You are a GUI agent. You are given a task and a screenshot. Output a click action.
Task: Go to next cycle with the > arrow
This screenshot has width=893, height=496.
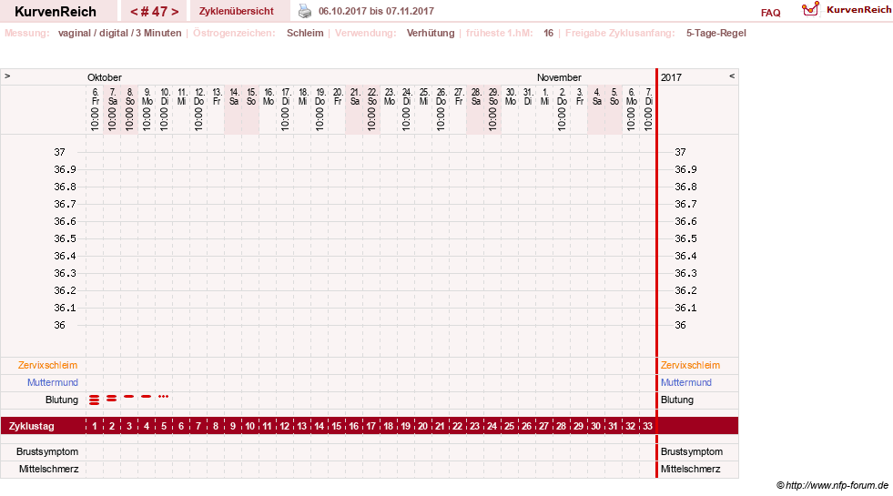[x=175, y=12]
